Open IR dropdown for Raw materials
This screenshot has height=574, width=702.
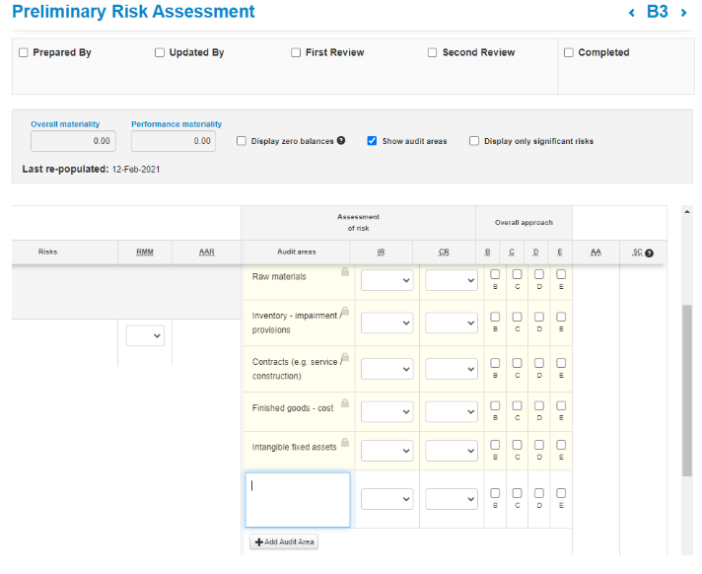tap(386, 281)
